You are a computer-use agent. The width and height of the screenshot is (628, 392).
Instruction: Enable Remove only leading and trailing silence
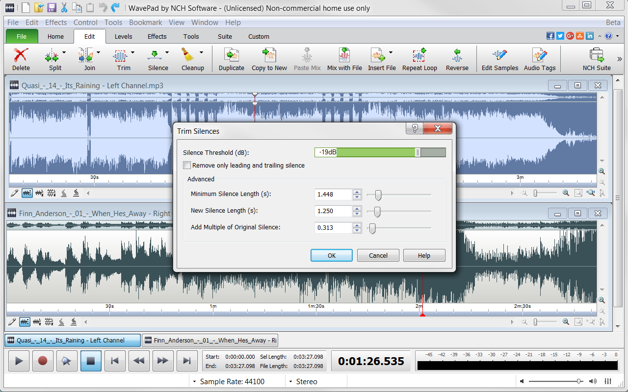187,165
